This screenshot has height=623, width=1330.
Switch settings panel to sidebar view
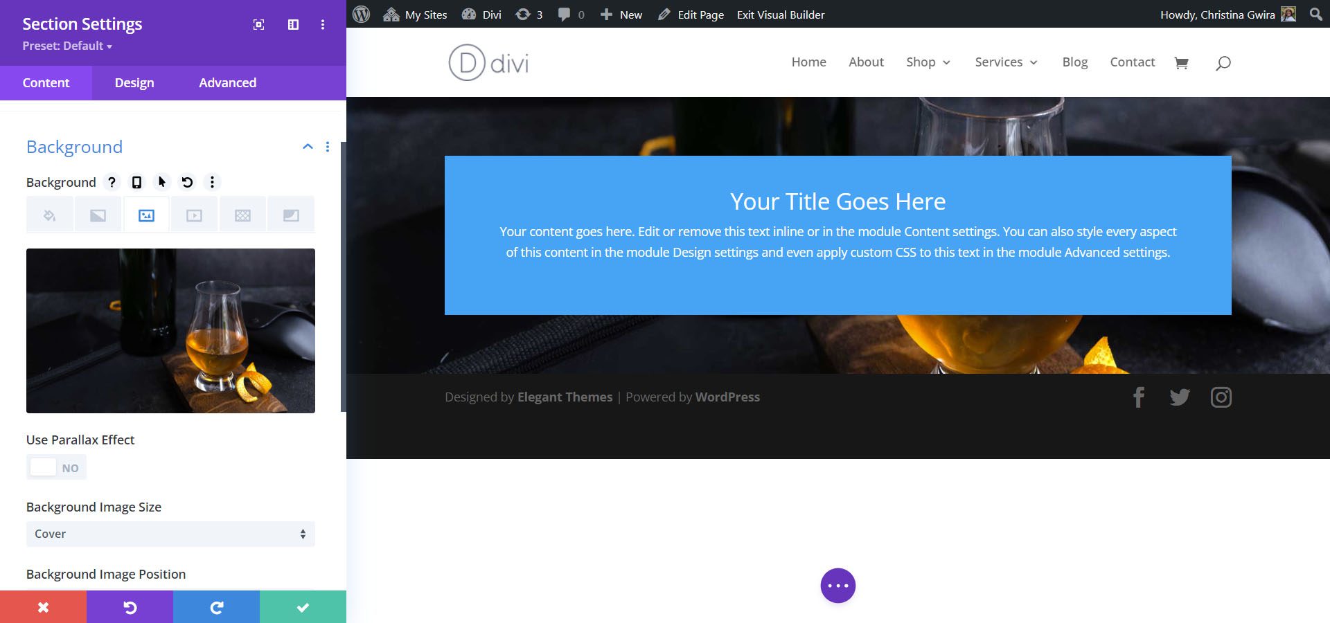pos(292,24)
